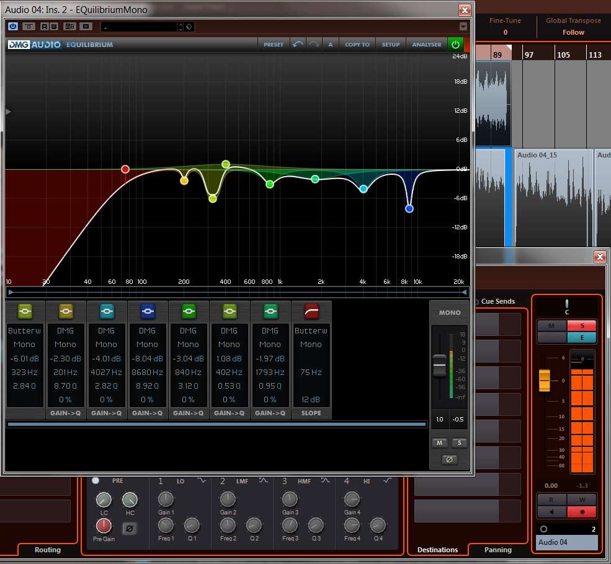The height and width of the screenshot is (564, 611).
Task: Click band 6 light green bell icon (402 Hz)
Action: (x=230, y=311)
